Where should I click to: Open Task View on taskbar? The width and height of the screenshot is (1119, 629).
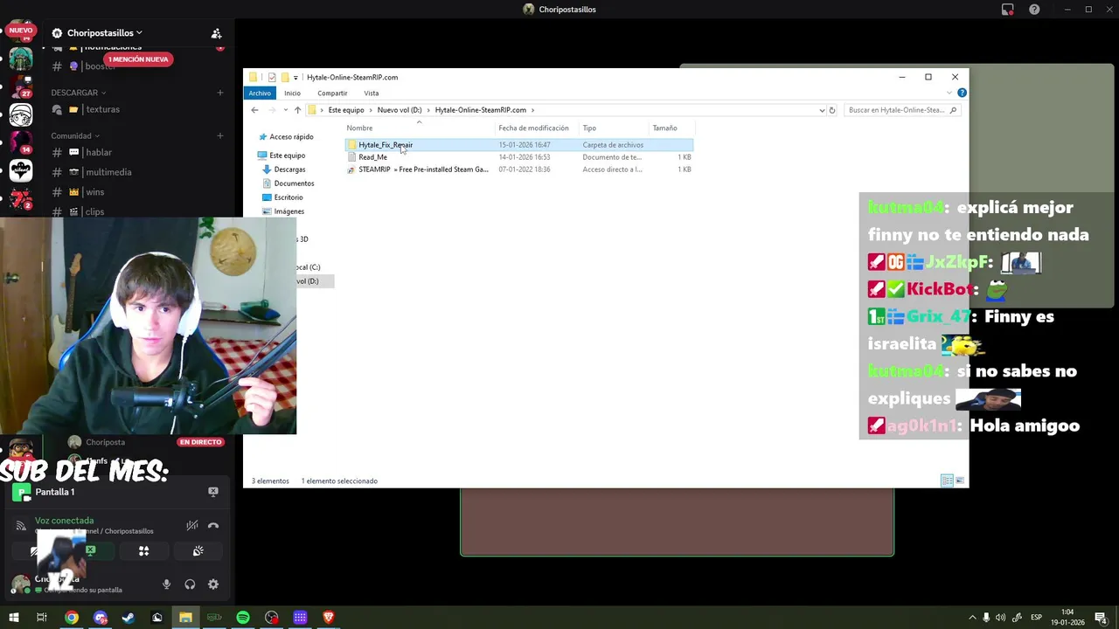(41, 618)
